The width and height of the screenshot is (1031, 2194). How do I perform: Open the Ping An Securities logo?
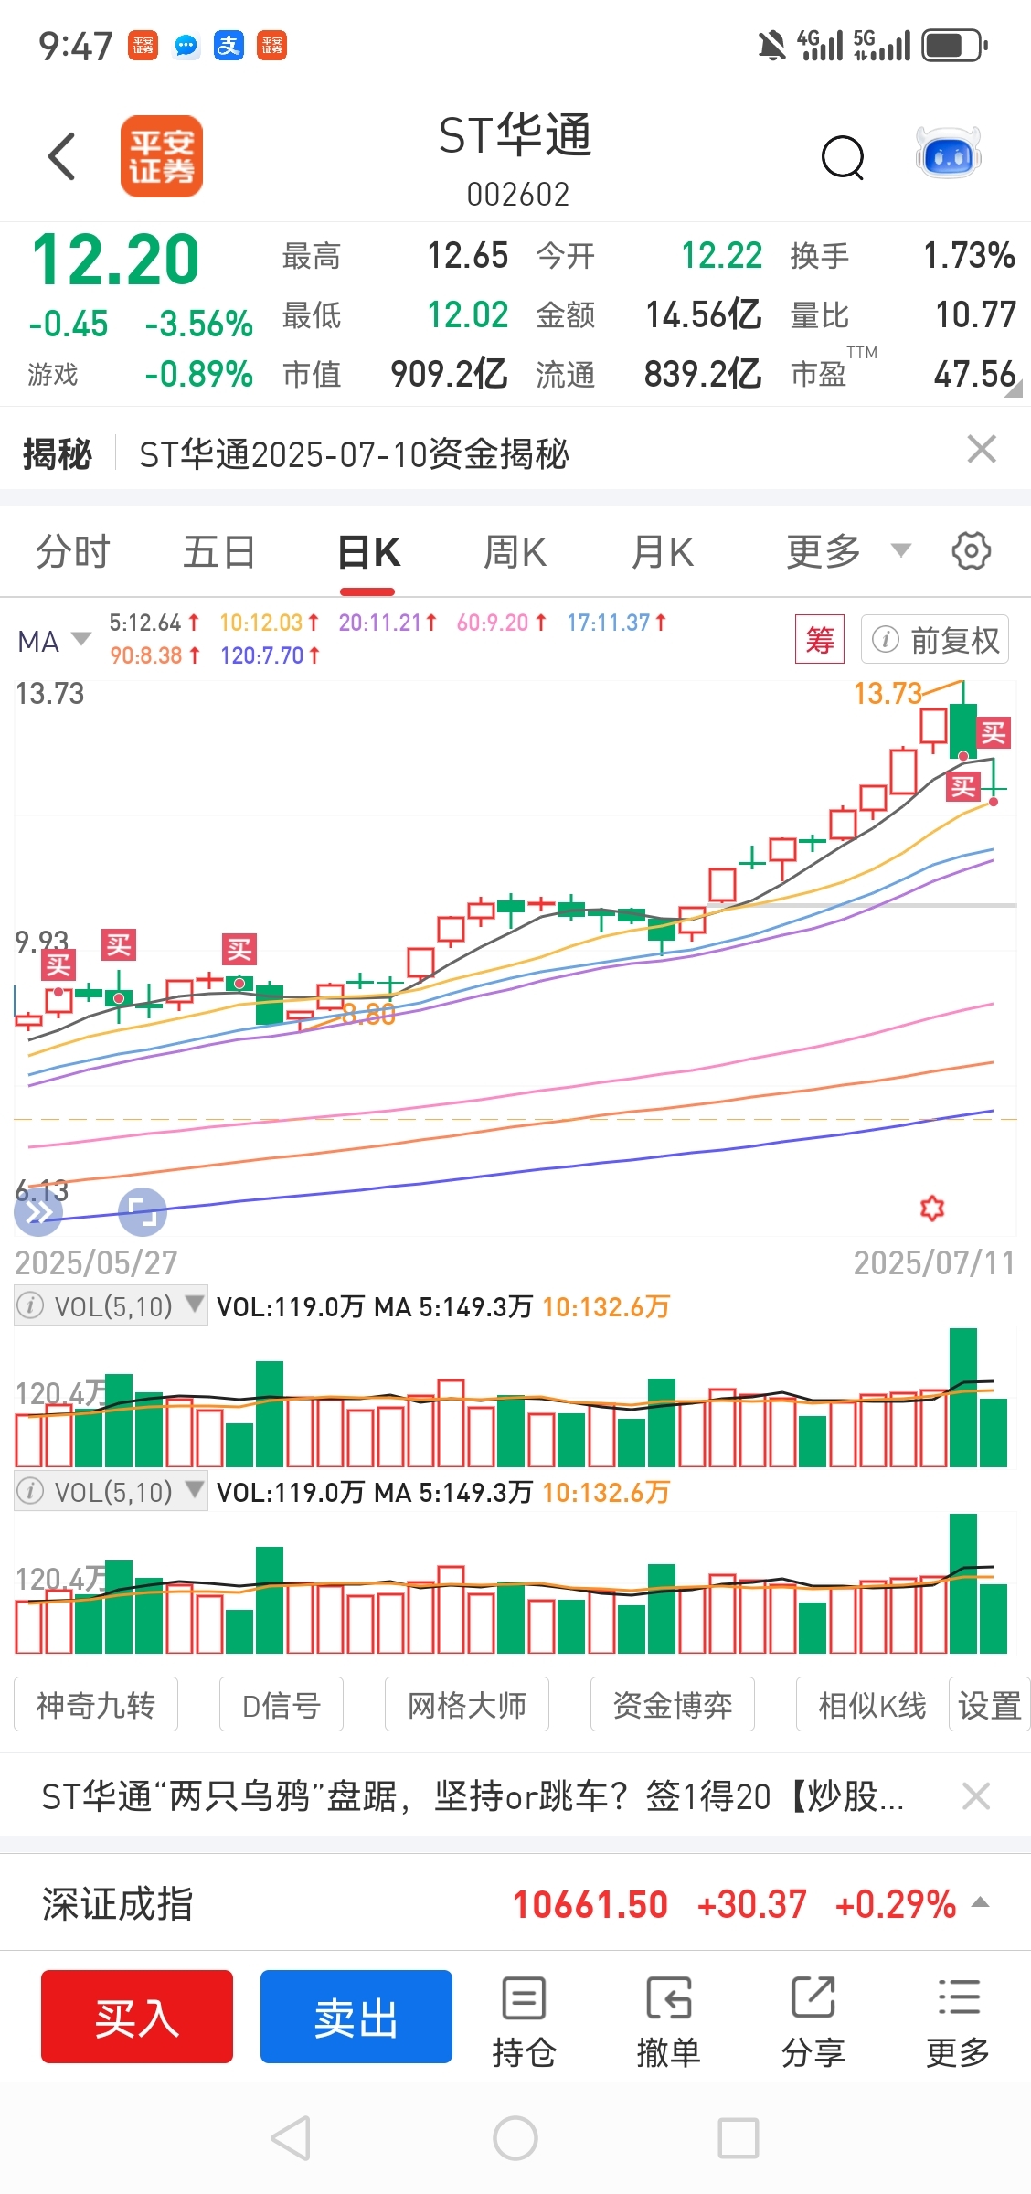click(162, 156)
